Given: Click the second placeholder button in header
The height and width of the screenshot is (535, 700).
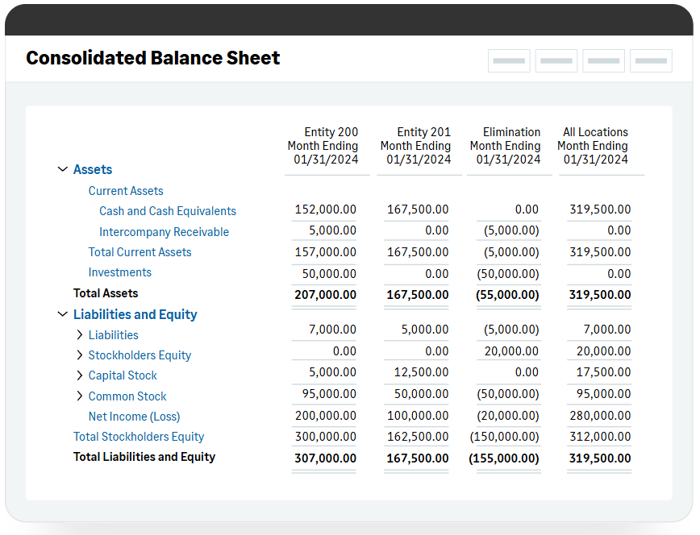Looking at the screenshot, I should (556, 60).
